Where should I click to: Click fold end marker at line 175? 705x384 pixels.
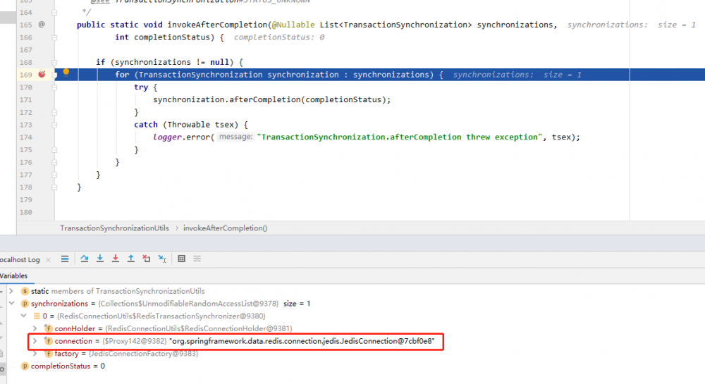[54, 150]
